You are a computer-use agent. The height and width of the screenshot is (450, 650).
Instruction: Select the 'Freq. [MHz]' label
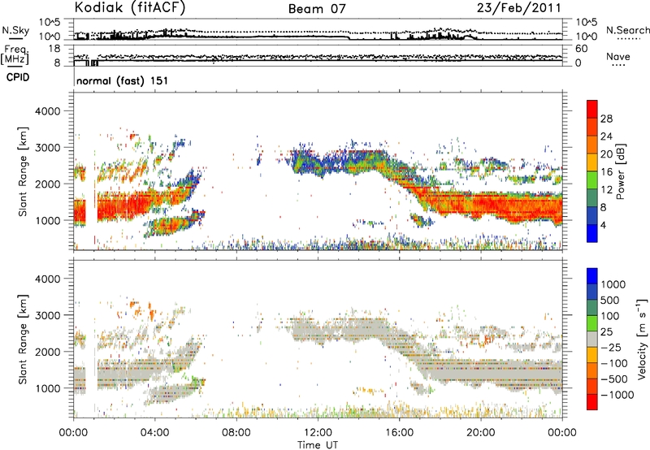(x=15, y=55)
